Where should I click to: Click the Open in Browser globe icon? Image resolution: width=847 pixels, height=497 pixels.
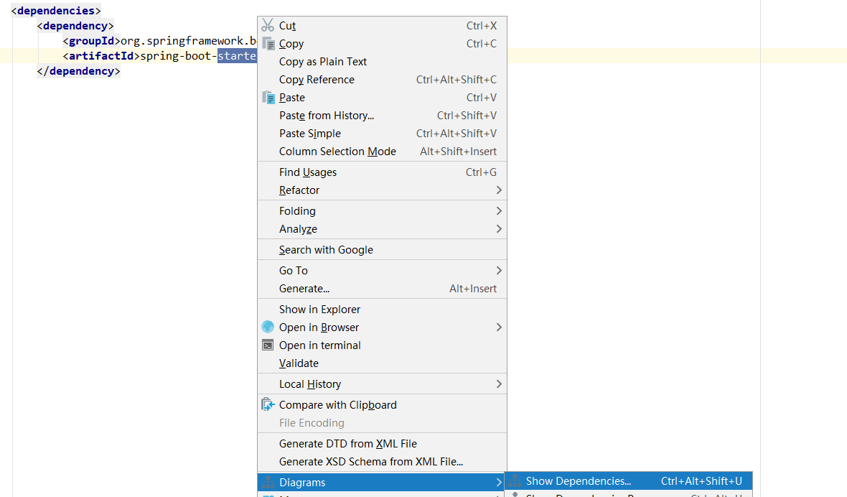[x=268, y=328]
